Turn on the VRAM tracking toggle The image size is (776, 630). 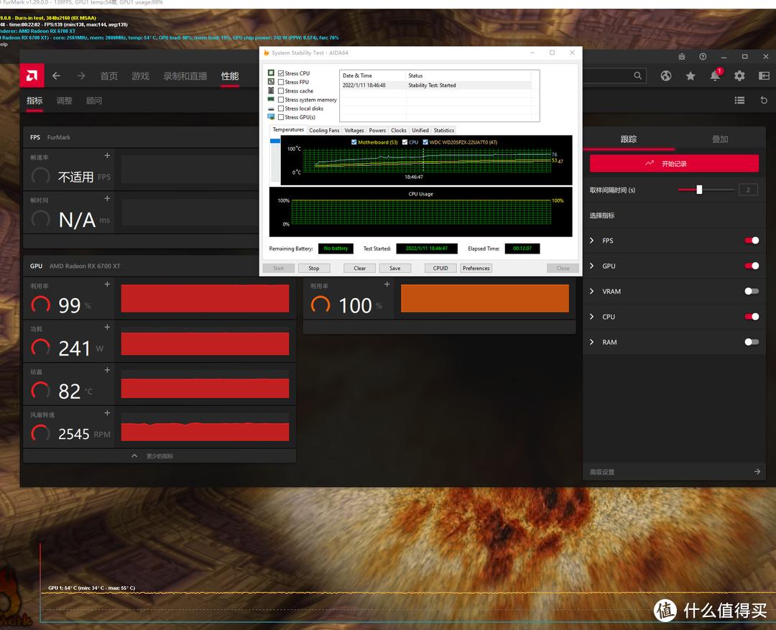(752, 291)
